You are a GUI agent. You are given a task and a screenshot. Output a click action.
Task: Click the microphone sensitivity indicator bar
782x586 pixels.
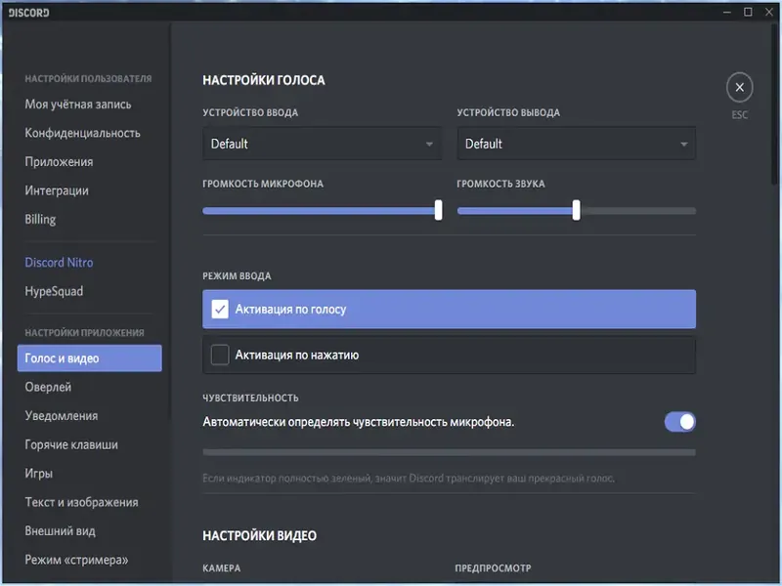point(449,452)
